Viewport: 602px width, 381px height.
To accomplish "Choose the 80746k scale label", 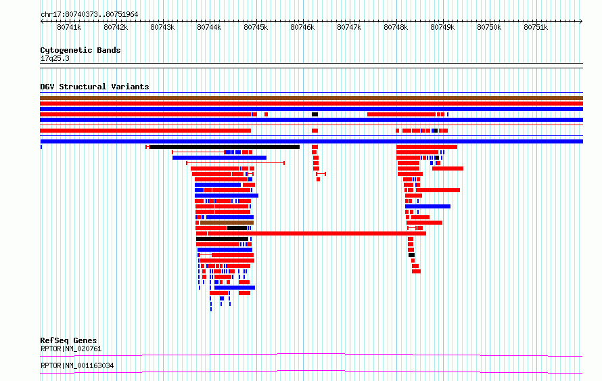I will pos(302,27).
